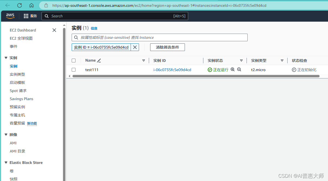Open 预留实例
Image resolution: width=328 pixels, height=181 pixels.
(17, 107)
